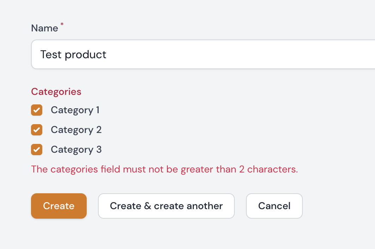Deselect the Category 3 checkbox
The image size is (375, 249).
tap(37, 150)
